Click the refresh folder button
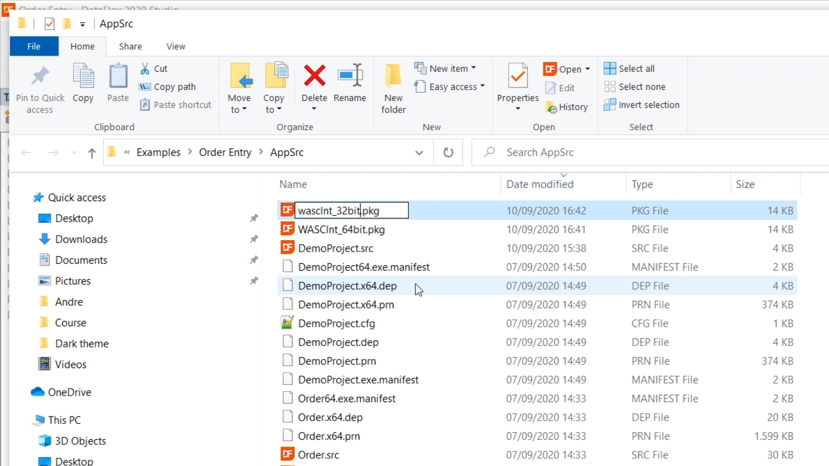The height and width of the screenshot is (466, 829). (x=448, y=152)
